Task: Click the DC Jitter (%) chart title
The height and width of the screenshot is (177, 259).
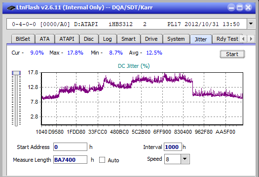Action: tap(134, 66)
